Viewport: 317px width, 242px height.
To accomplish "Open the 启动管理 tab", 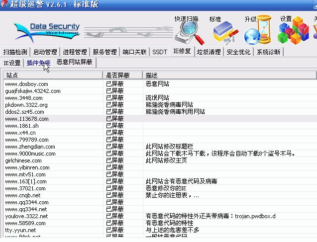I will pos(45,52).
